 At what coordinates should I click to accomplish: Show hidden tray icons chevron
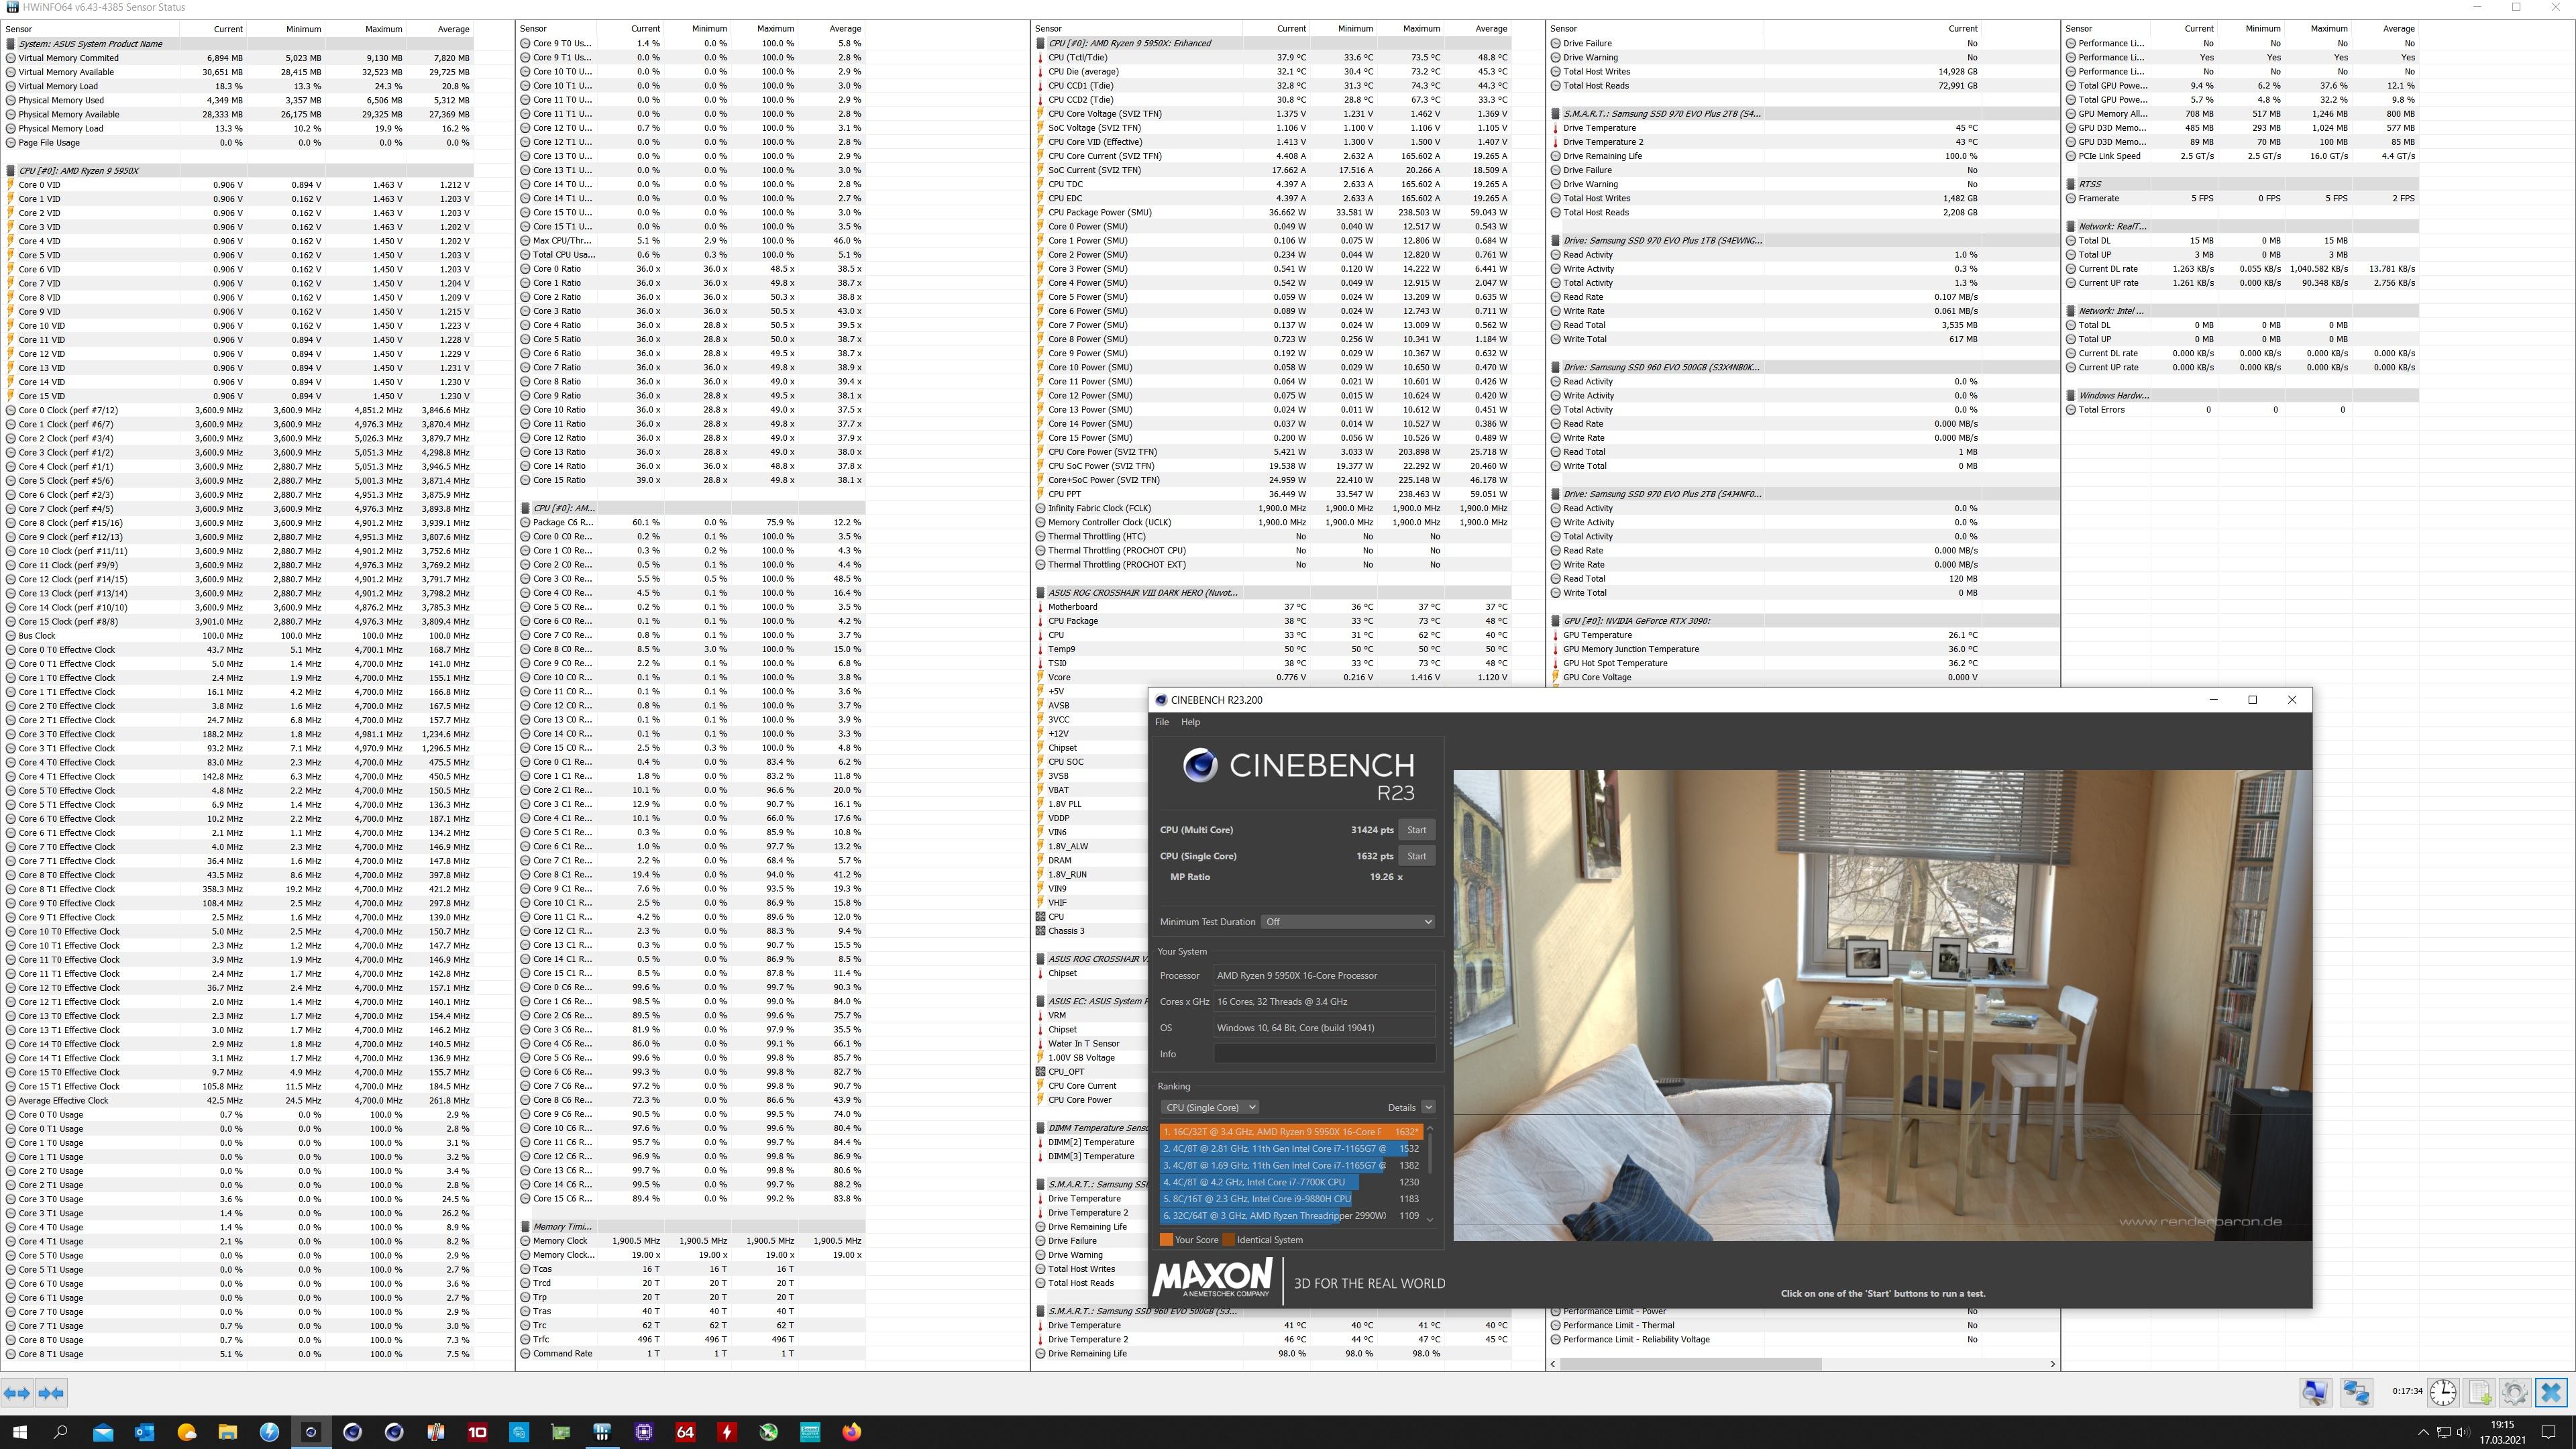[x=2423, y=1432]
